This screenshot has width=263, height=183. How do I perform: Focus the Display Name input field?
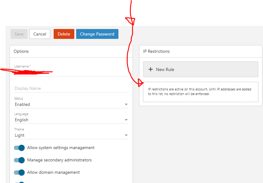click(x=71, y=89)
